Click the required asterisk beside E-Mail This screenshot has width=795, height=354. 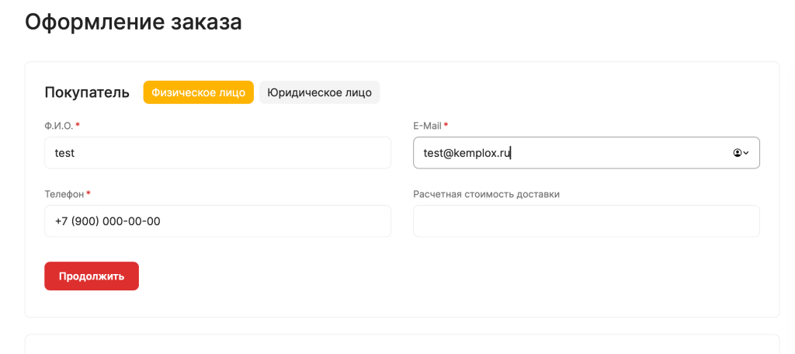tap(446, 125)
